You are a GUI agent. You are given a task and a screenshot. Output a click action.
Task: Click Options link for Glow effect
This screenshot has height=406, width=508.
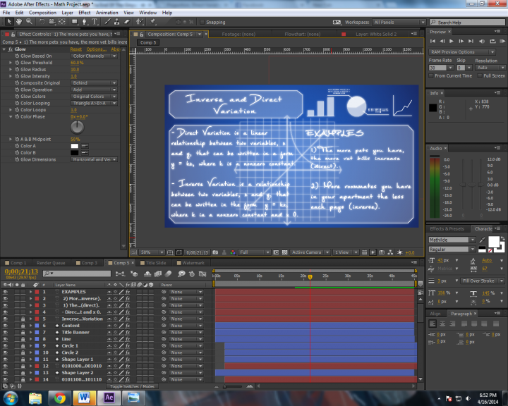96,49
